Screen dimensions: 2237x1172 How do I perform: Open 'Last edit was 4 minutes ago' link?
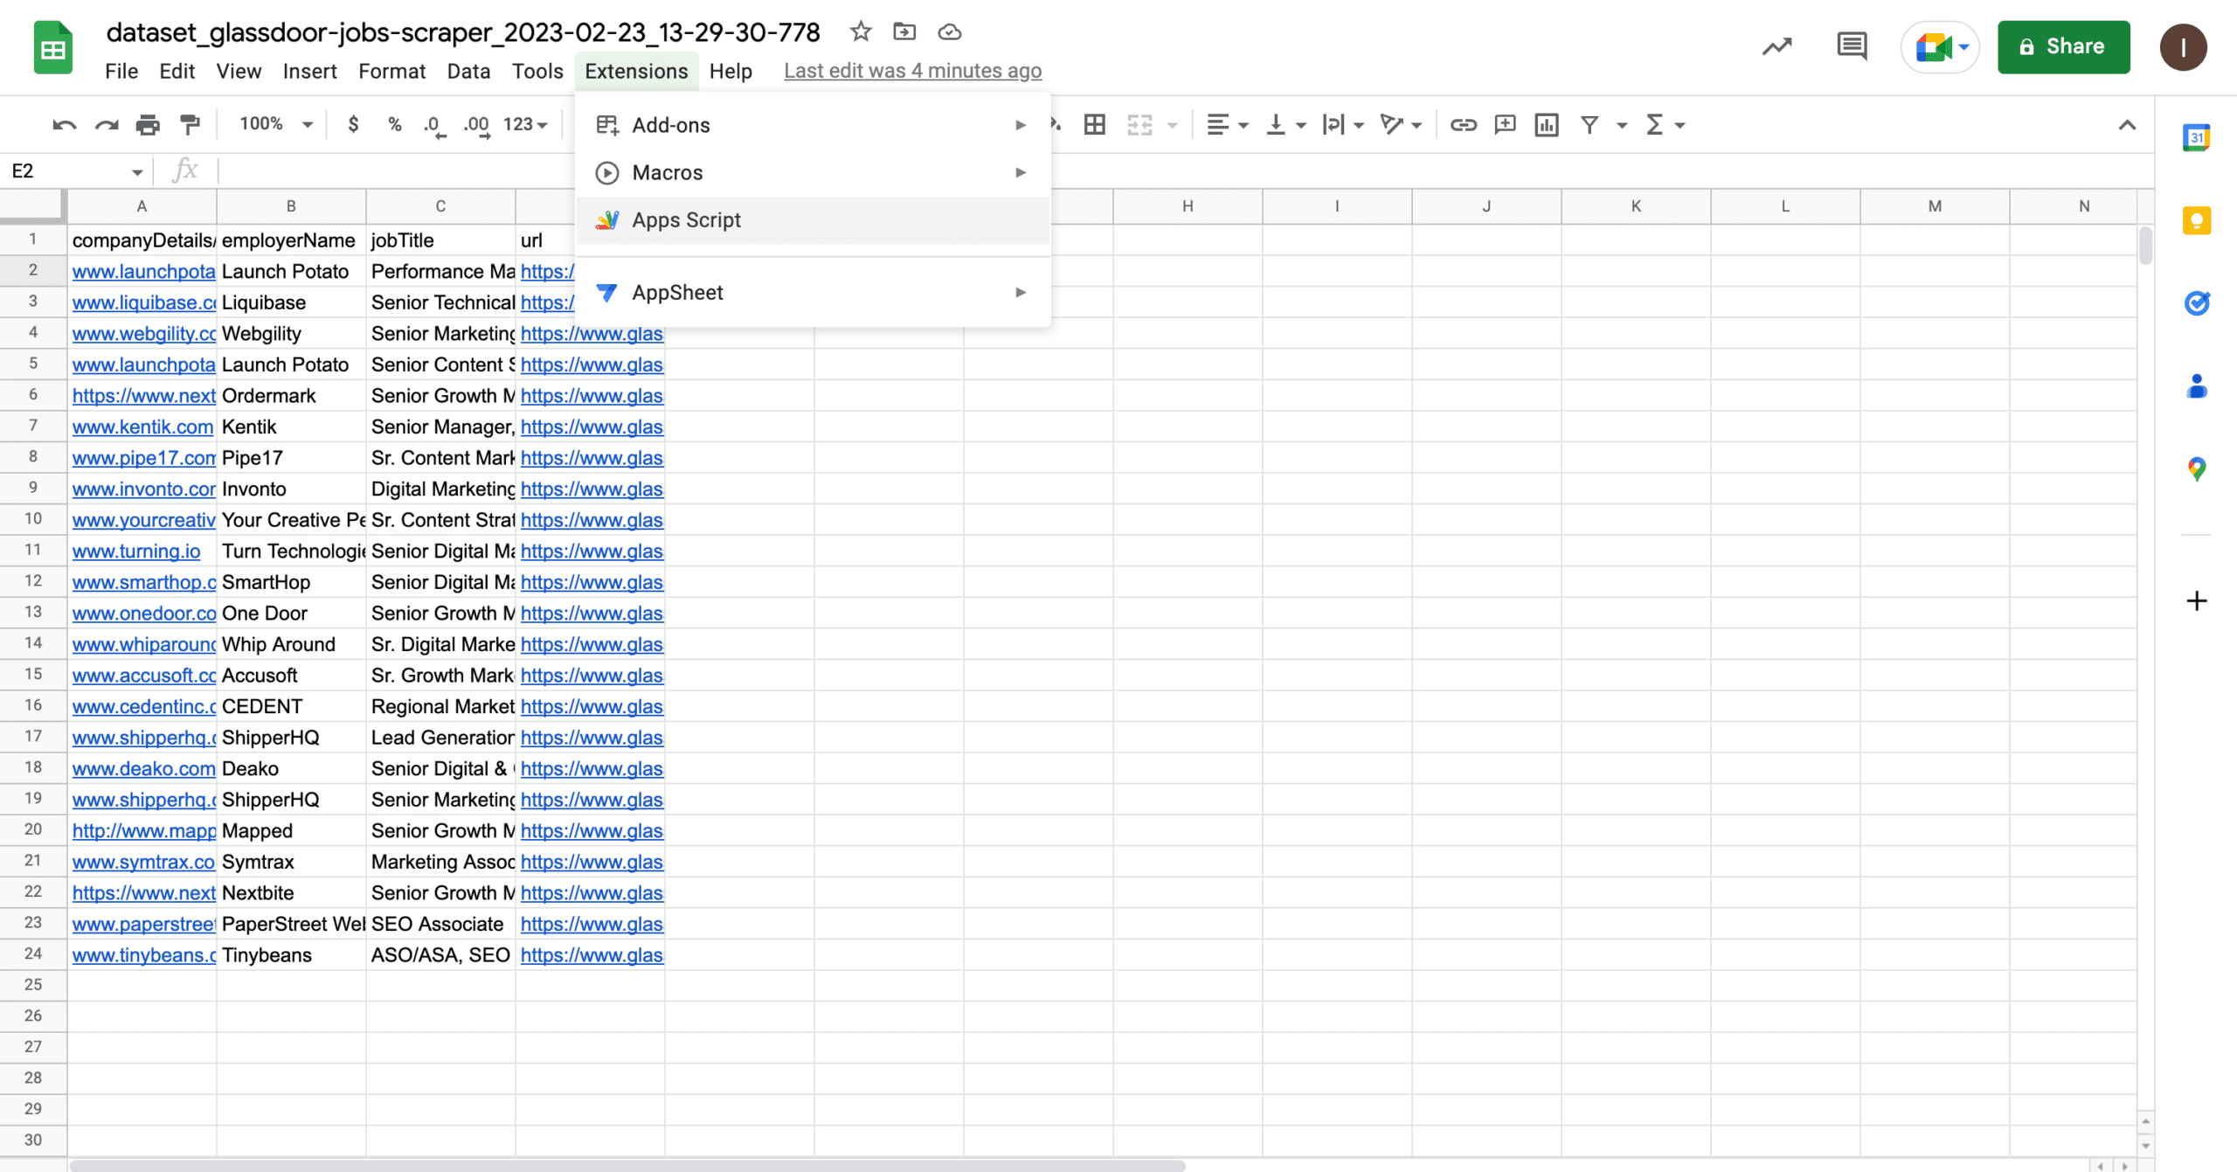912,71
